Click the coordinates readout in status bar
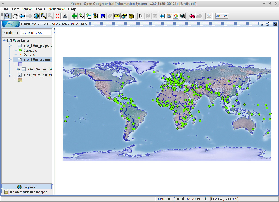The height and width of the screenshot is (202, 279). (225, 199)
